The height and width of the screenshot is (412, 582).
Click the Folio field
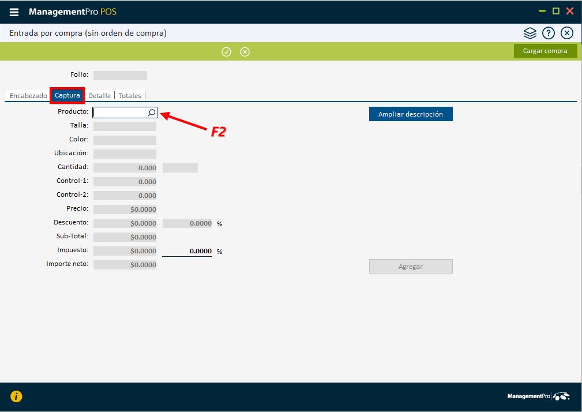click(120, 76)
